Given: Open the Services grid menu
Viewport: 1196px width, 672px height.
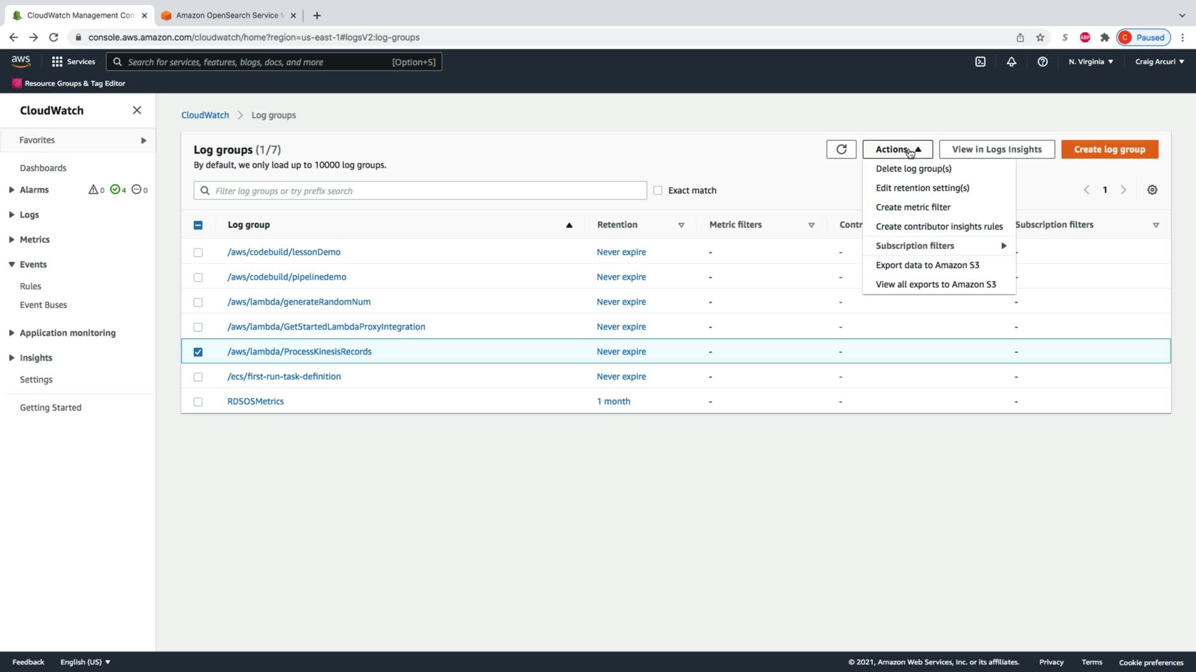Looking at the screenshot, I should [74, 62].
